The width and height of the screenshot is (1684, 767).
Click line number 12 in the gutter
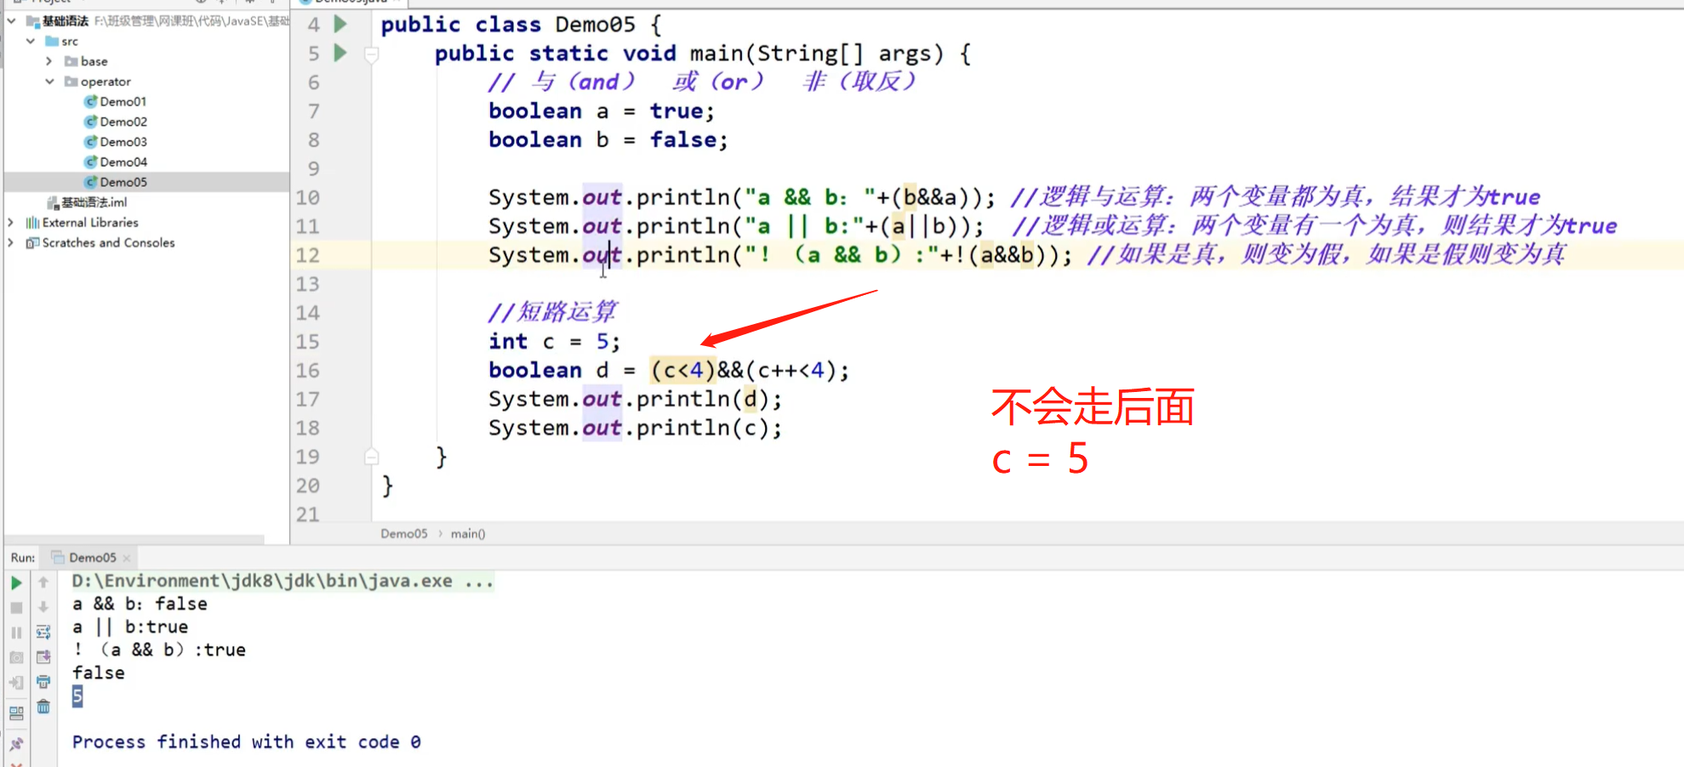click(x=308, y=255)
